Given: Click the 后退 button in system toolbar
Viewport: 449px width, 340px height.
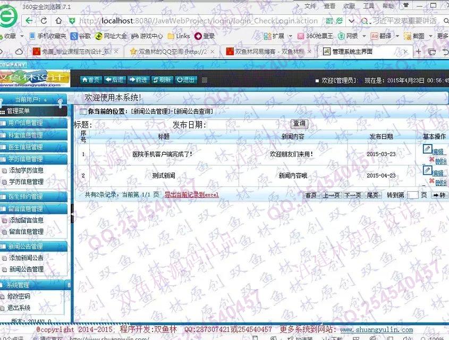Looking at the screenshot, I should [x=114, y=80].
